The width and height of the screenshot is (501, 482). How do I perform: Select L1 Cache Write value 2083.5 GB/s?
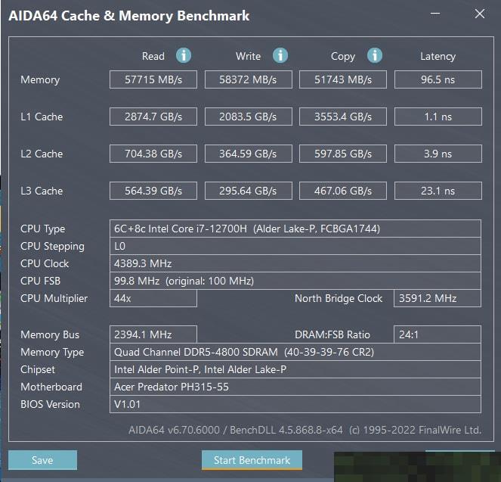[x=249, y=117]
